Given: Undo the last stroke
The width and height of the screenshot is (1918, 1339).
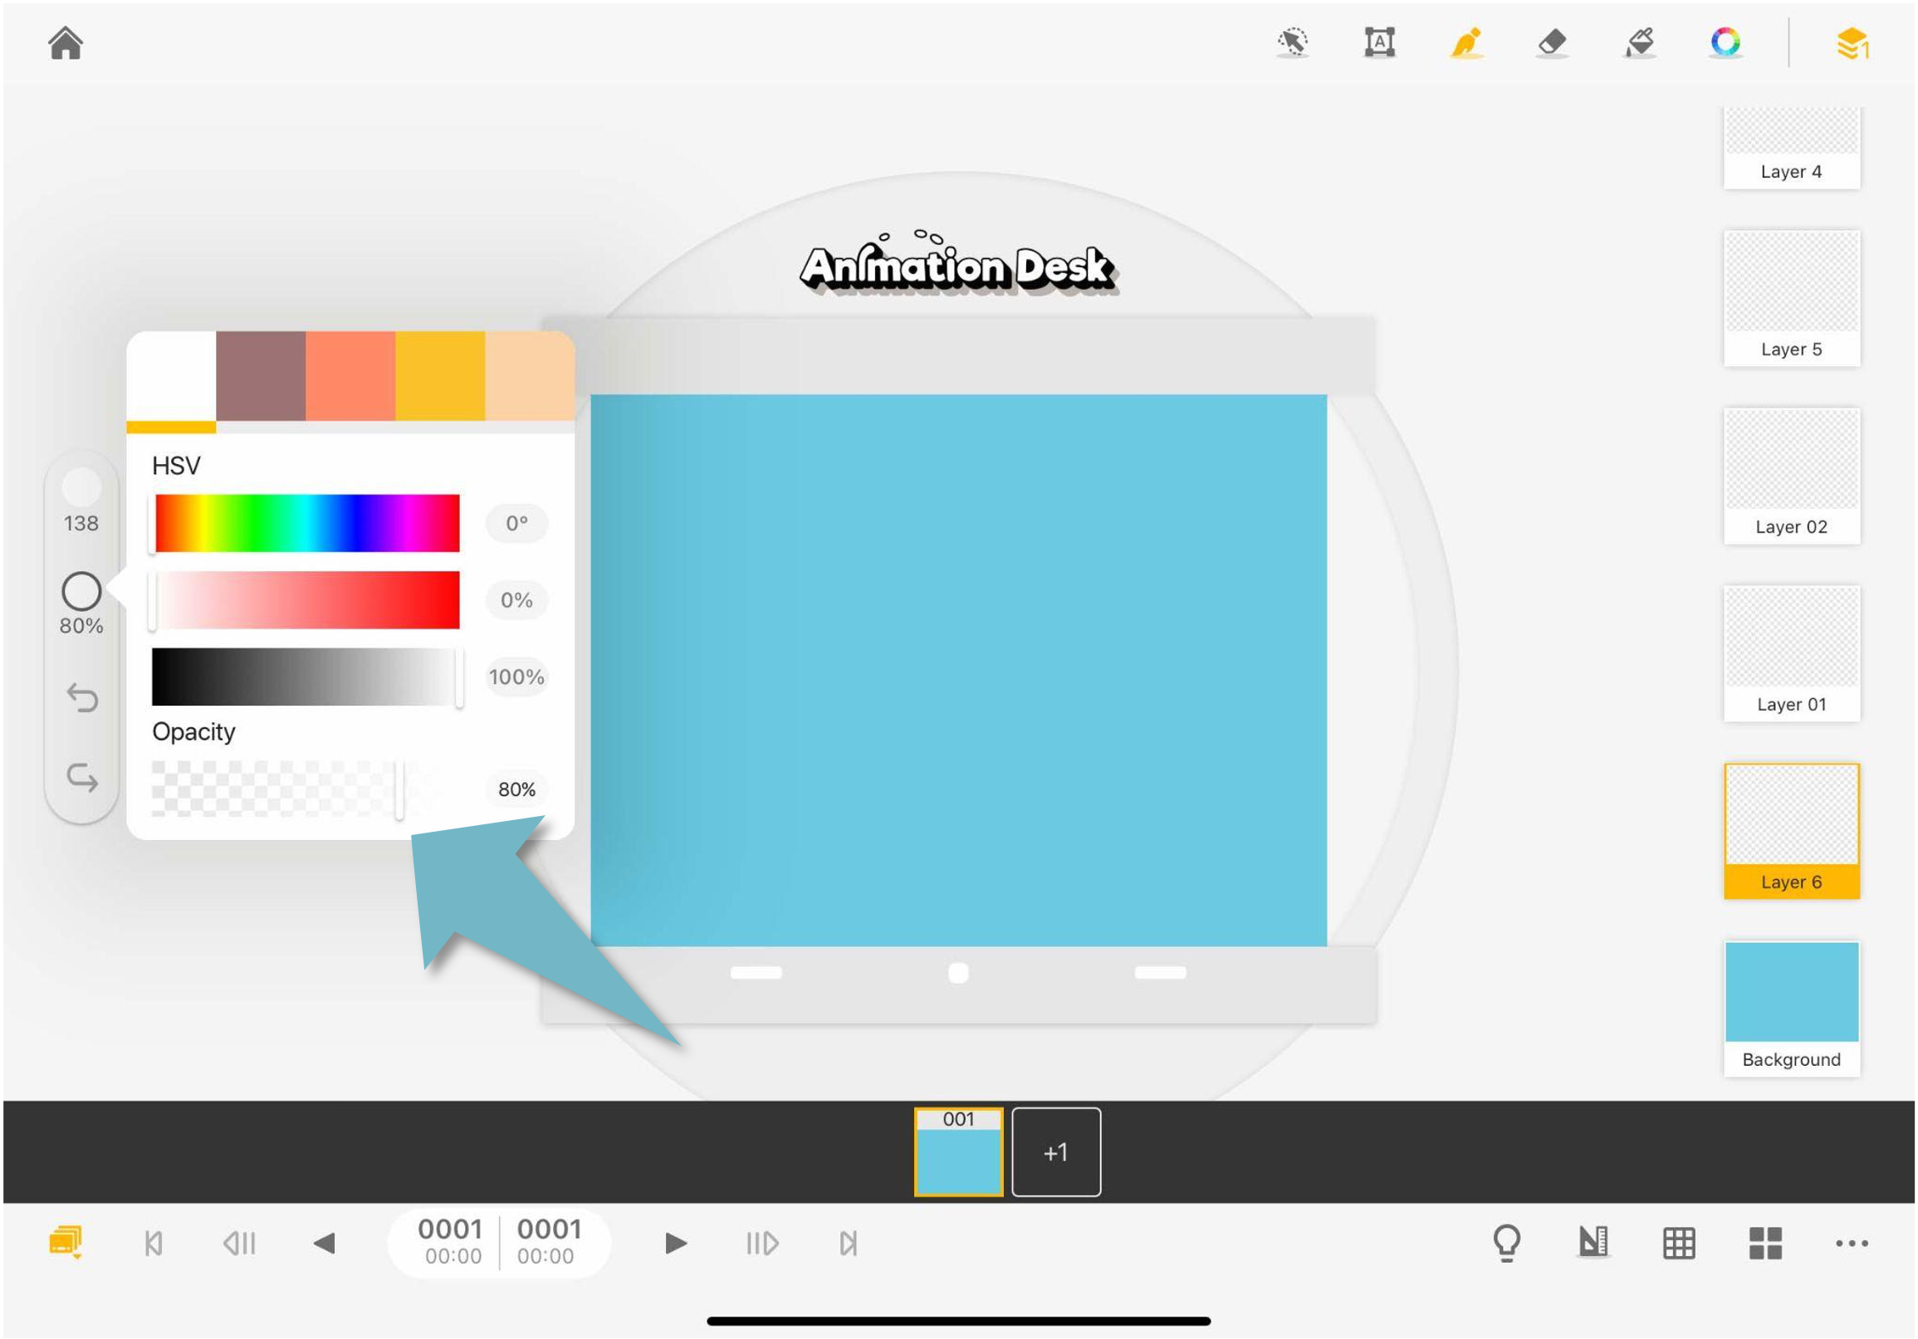Looking at the screenshot, I should [x=82, y=697].
